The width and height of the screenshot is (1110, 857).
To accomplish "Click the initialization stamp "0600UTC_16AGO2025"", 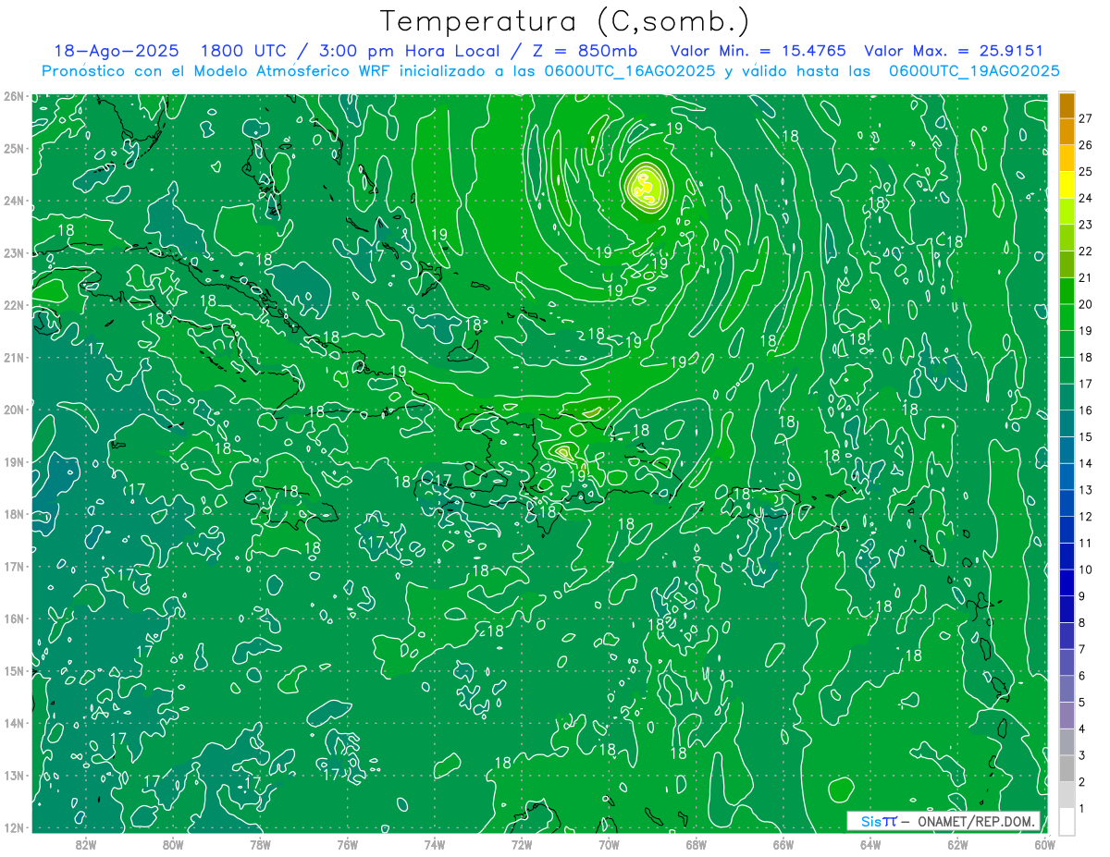I will [631, 71].
